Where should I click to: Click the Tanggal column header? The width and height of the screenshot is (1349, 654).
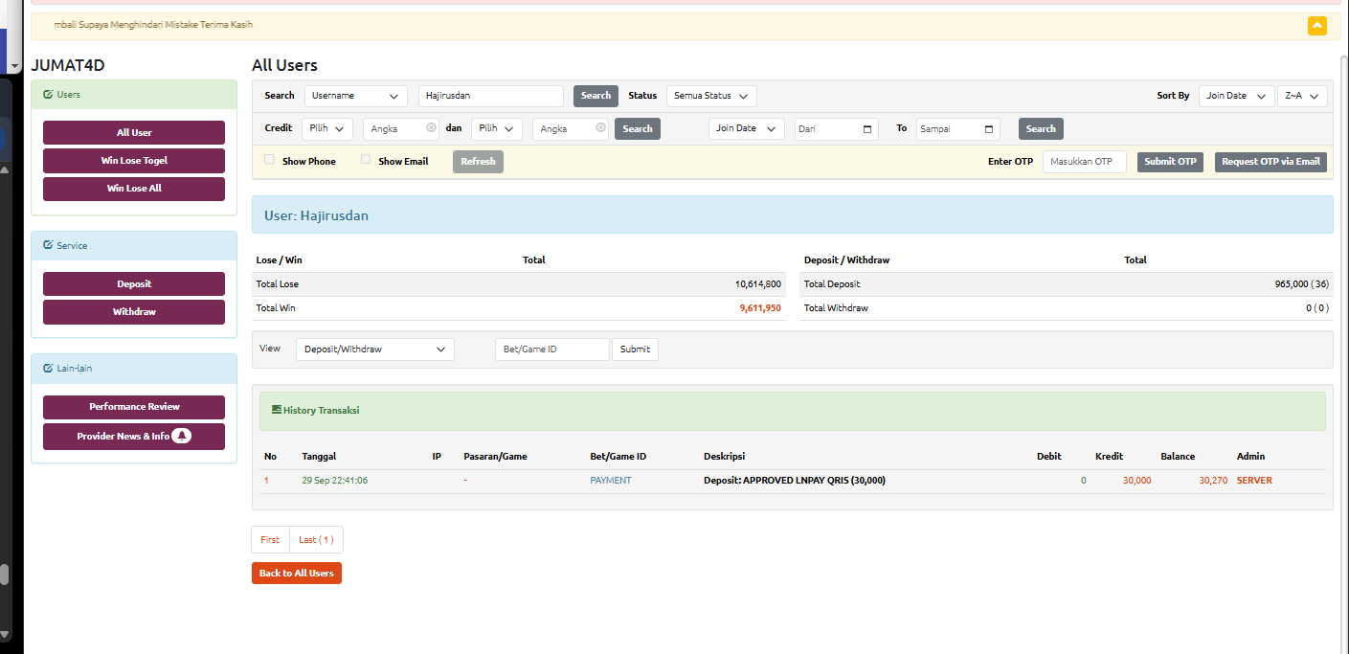pyautogui.click(x=319, y=457)
